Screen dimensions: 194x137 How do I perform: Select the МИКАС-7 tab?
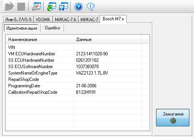point(89,20)
